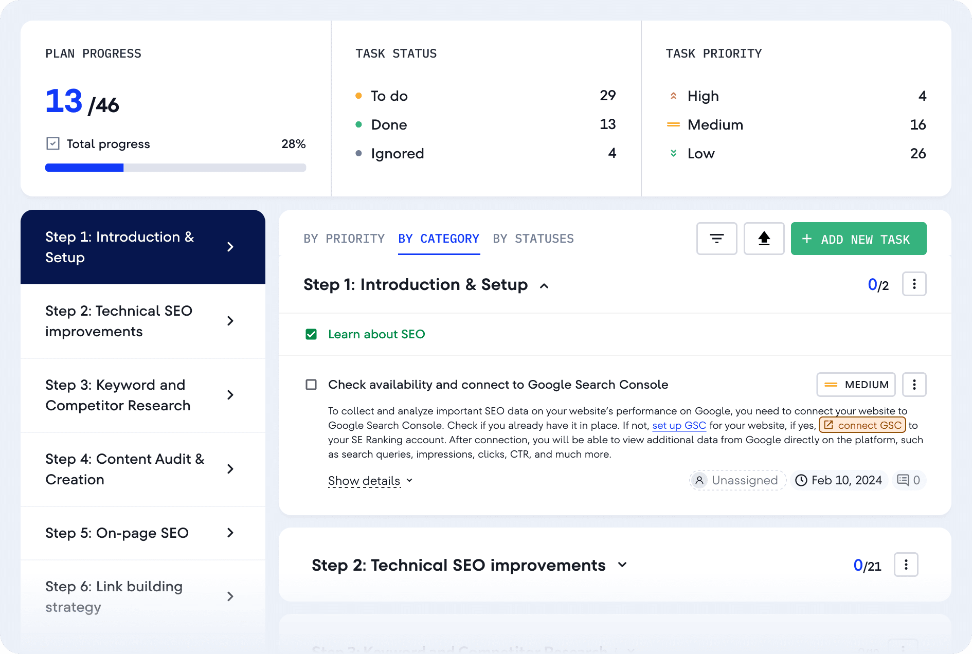Click the upload/export arrow icon button
972x654 pixels.
point(764,239)
